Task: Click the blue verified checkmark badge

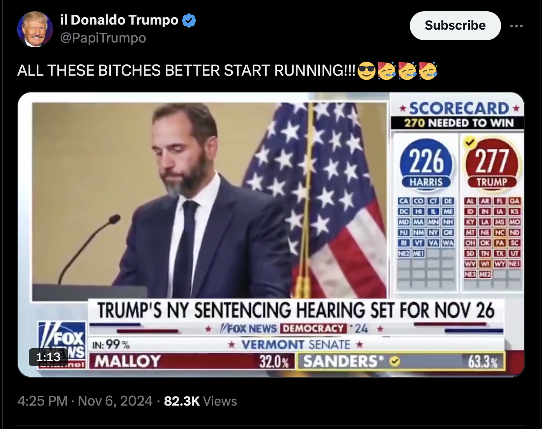Action: [x=189, y=20]
